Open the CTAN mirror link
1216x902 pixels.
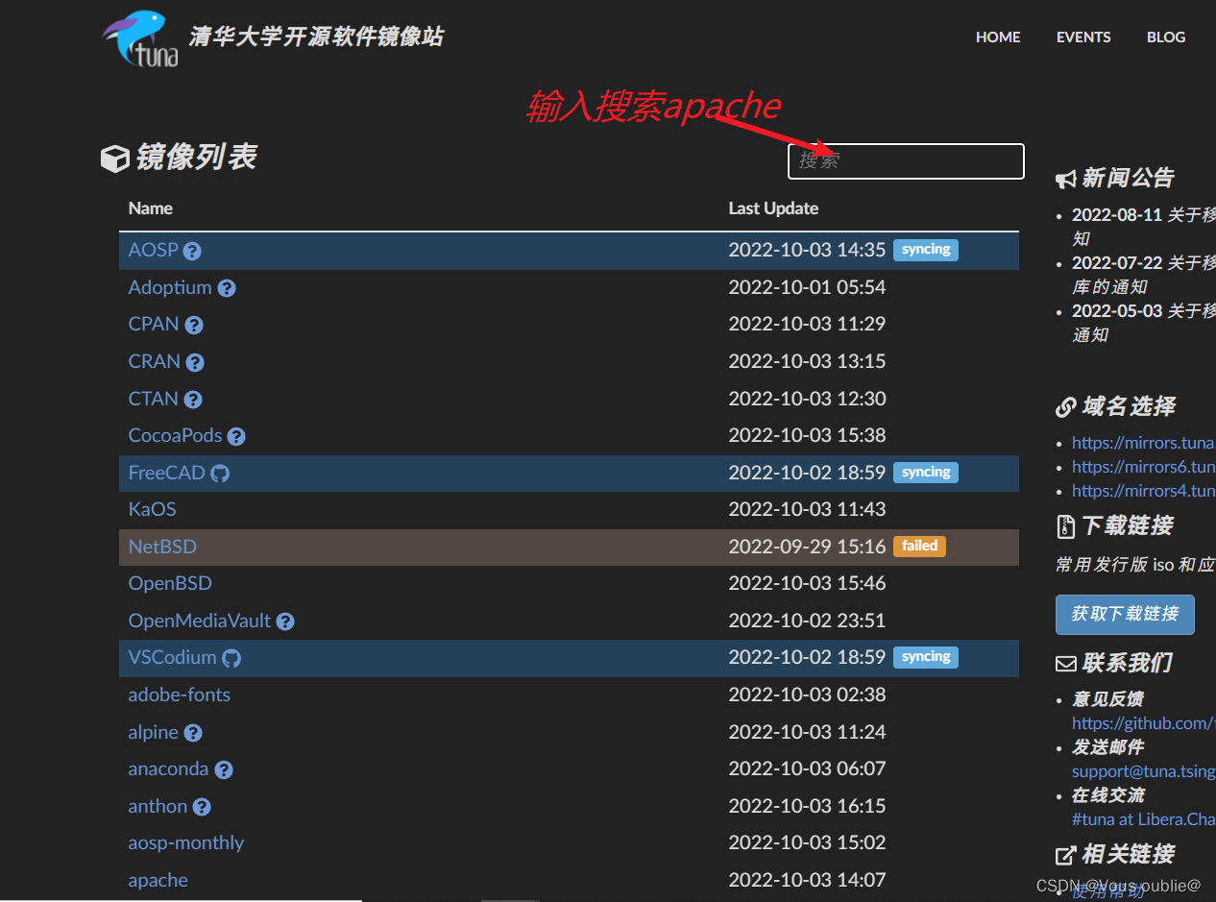tap(154, 399)
